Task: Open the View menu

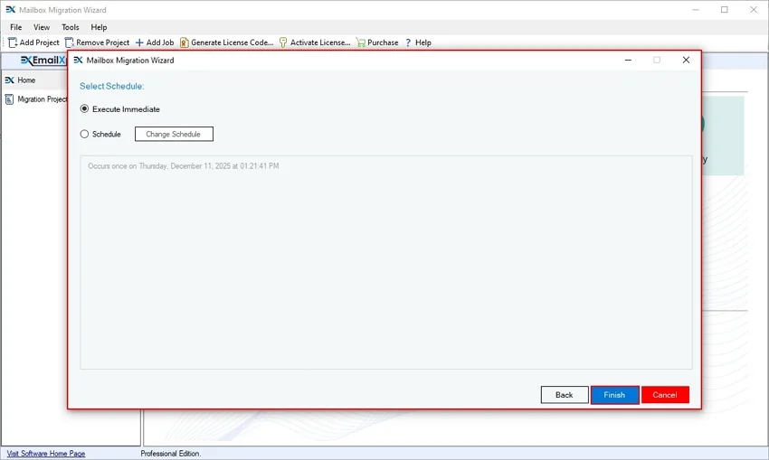Action: pos(42,27)
